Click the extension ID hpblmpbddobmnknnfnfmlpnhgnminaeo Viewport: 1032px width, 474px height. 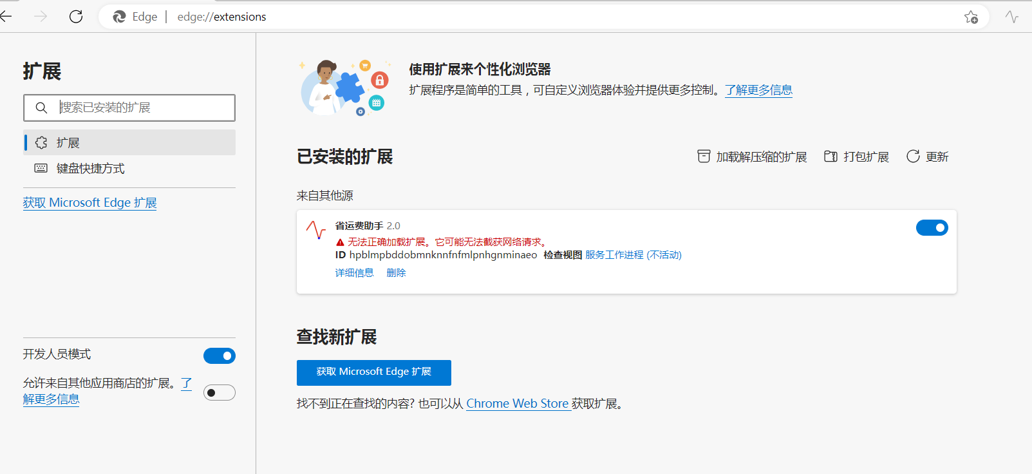click(x=443, y=255)
